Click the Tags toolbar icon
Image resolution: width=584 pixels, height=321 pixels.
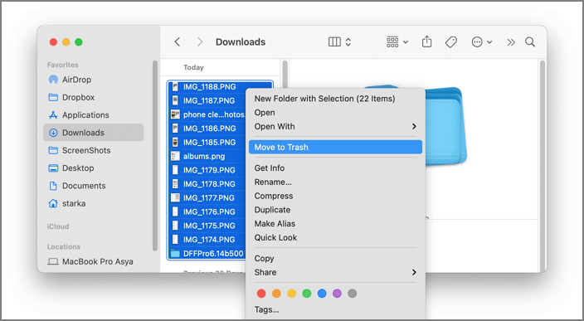coord(451,41)
